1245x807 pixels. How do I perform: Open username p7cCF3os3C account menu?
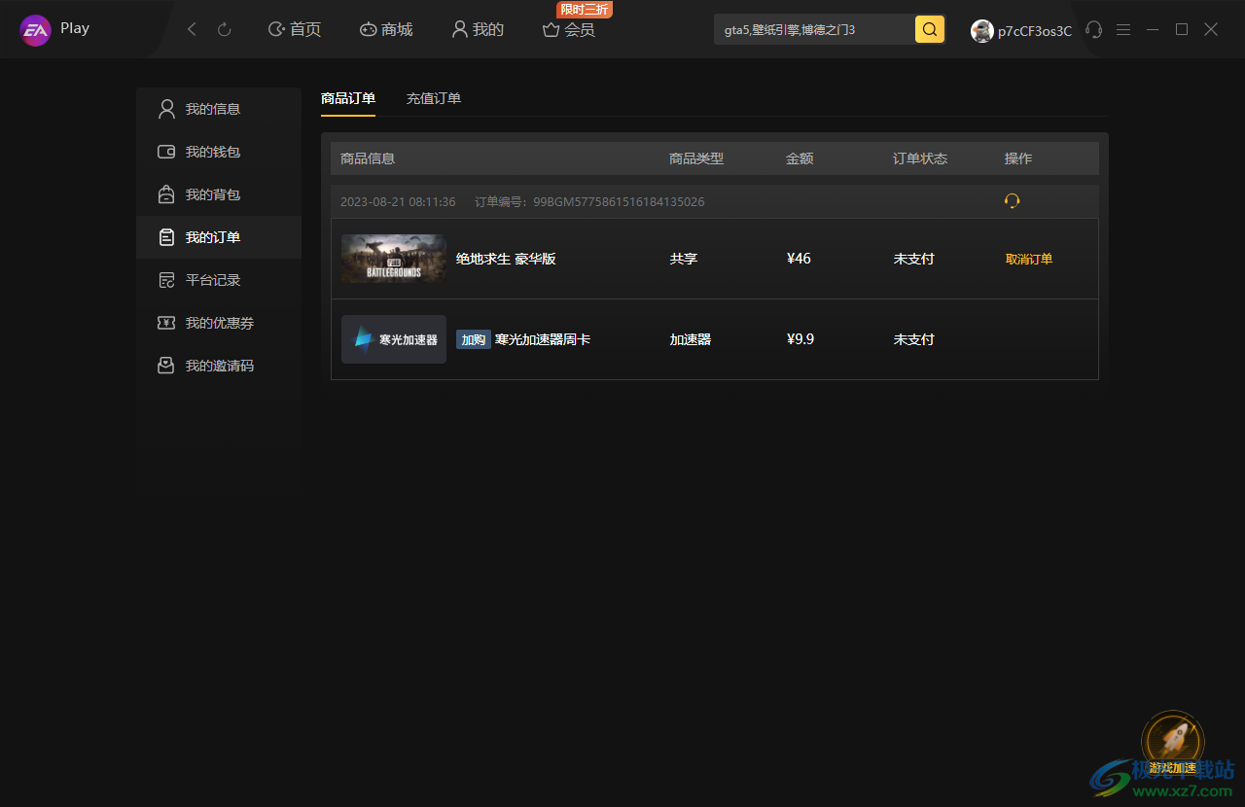(x=1035, y=31)
